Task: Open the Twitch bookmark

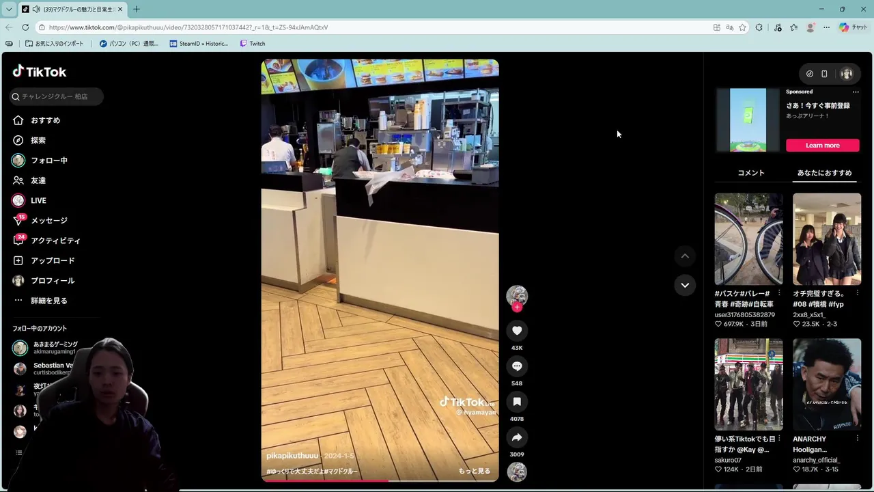Action: point(252,44)
